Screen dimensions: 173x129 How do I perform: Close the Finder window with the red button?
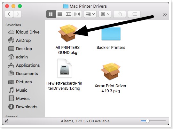7,6
